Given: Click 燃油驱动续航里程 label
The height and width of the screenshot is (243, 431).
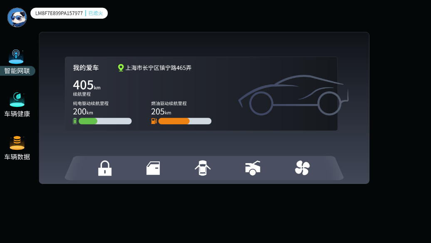Looking at the screenshot, I should (169, 103).
